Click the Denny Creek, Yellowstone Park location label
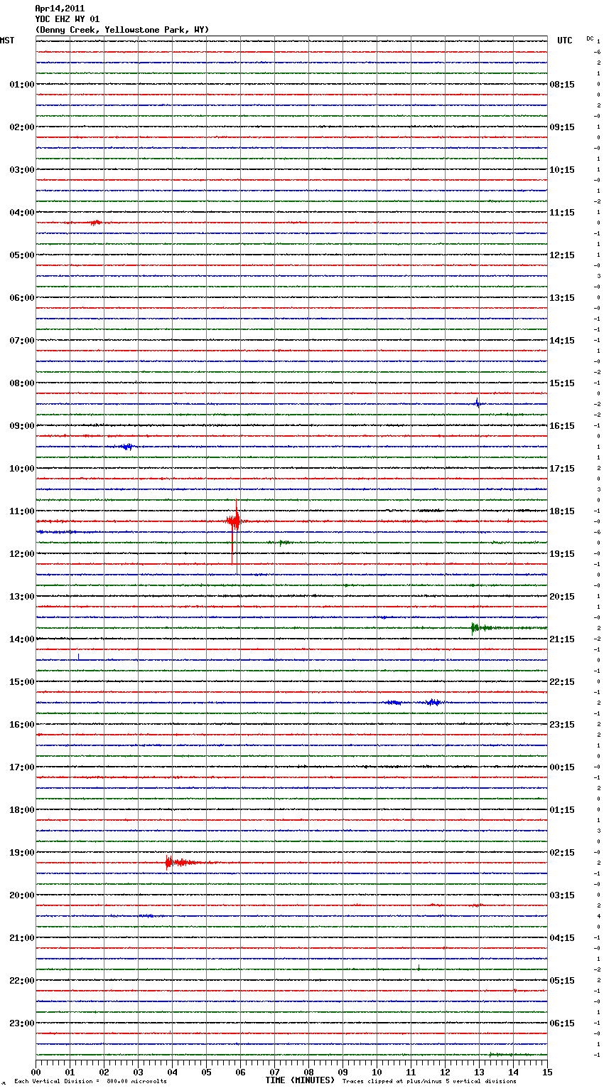This screenshot has width=604, height=1091. pyautogui.click(x=122, y=30)
